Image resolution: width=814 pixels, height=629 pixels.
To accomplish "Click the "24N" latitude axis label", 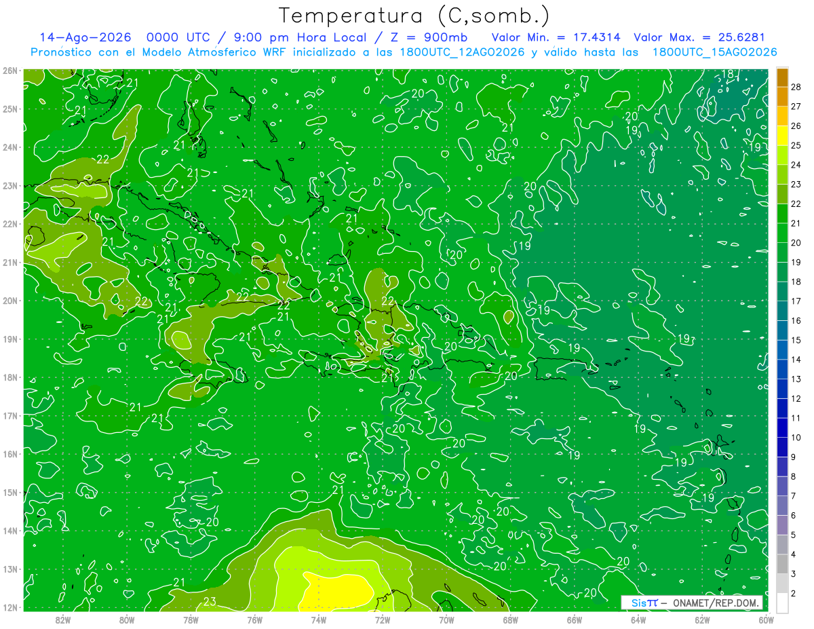I will (x=9, y=147).
